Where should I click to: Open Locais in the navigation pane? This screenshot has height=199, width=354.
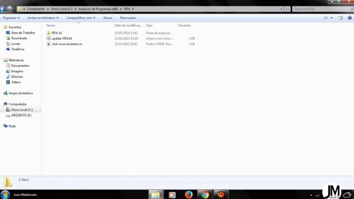point(15,44)
